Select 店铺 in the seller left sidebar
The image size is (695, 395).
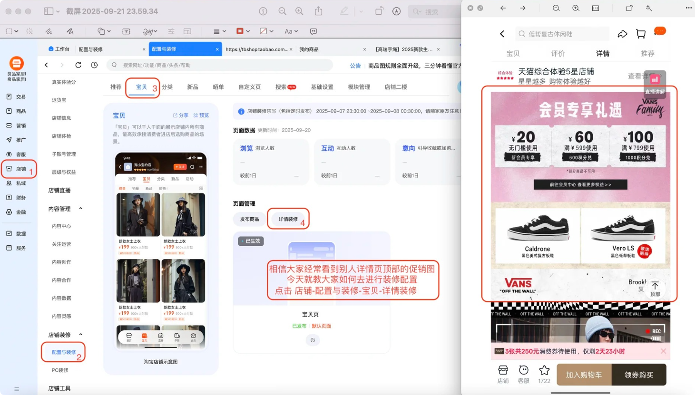(x=17, y=169)
